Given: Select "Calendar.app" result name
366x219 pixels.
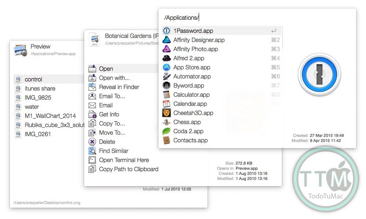Looking at the screenshot, I should click(x=190, y=104).
